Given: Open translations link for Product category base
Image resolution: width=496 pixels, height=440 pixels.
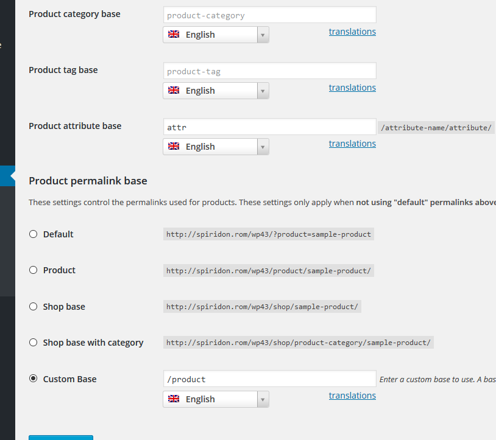Looking at the screenshot, I should coord(352,32).
